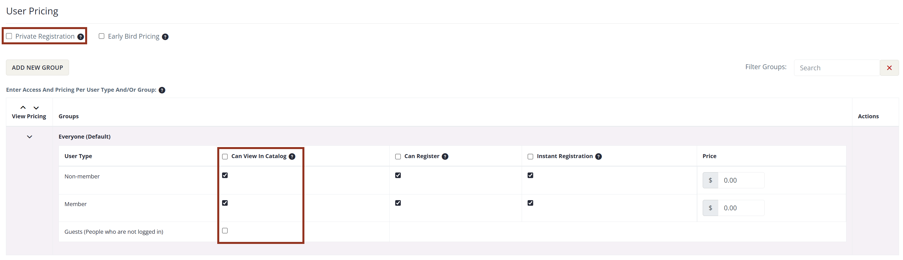Uncheck Instant Registration for Non-member
The height and width of the screenshot is (260, 903).
pos(530,175)
